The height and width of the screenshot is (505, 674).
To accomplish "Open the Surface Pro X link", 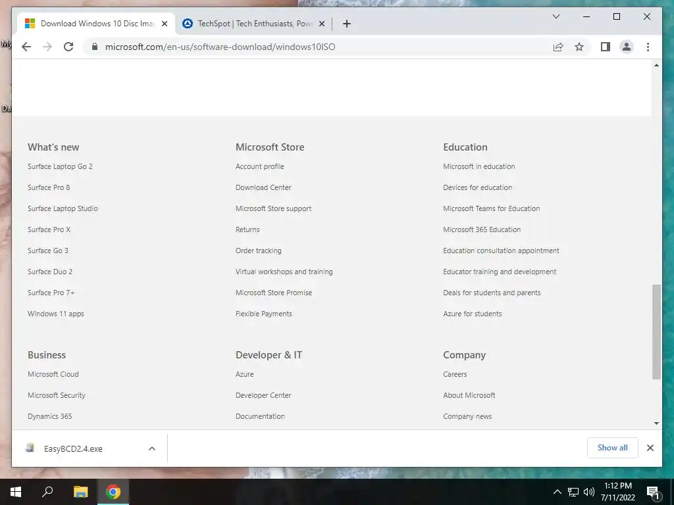I will [49, 229].
